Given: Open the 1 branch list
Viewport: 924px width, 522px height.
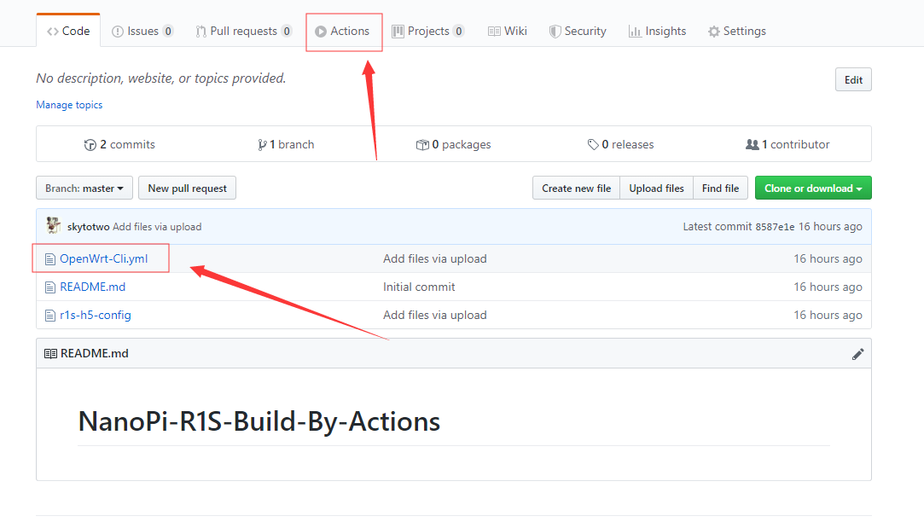Looking at the screenshot, I should [286, 144].
